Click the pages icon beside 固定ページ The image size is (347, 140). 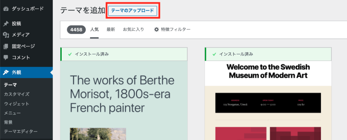coord(6,46)
